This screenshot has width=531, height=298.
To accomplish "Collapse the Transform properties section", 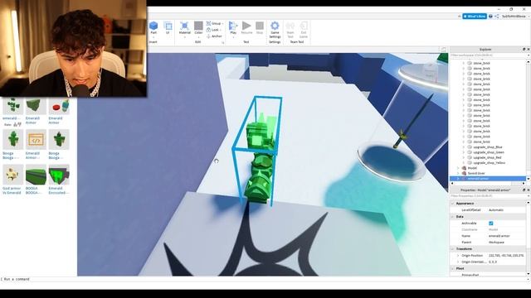I will coord(452,249).
